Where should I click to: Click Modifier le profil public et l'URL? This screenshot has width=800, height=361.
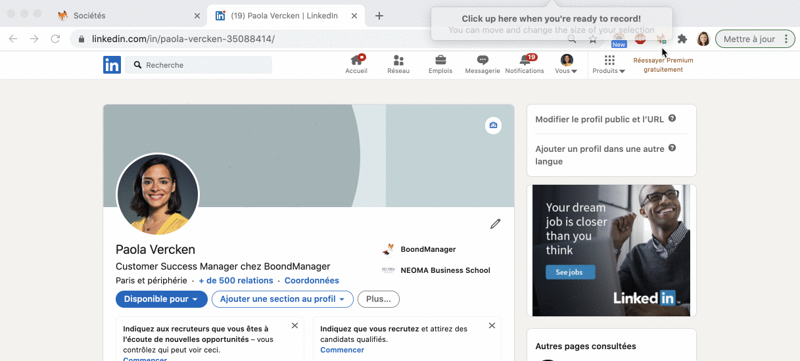coord(600,120)
